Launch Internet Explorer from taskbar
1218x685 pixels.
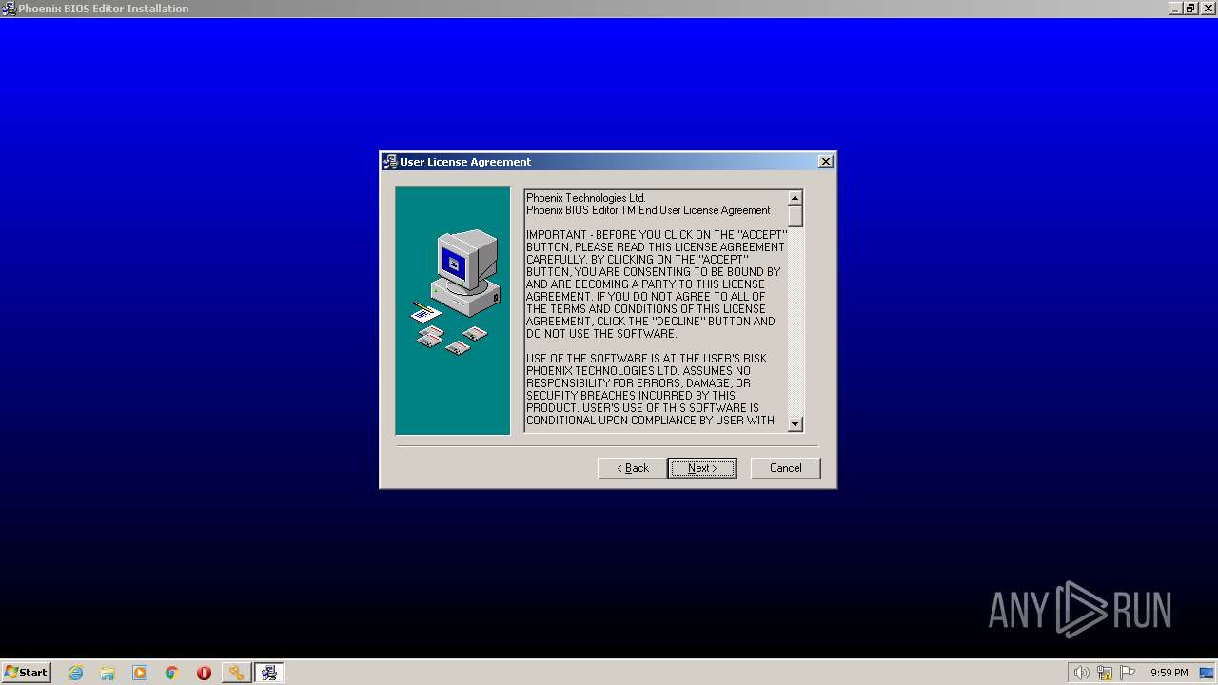coord(75,673)
